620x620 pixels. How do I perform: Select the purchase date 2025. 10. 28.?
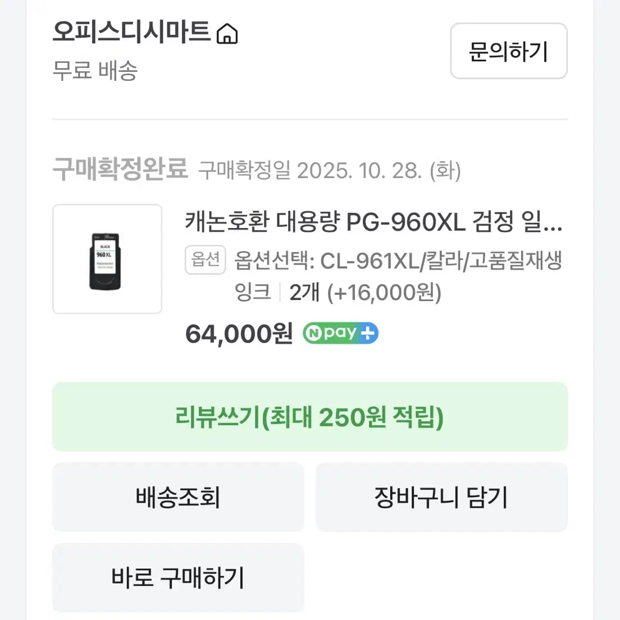coord(365,171)
